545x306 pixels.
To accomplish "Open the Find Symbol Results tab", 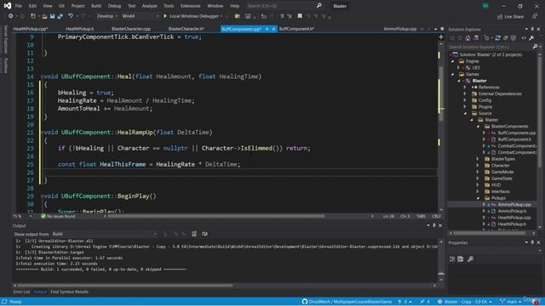I will click(x=69, y=292).
